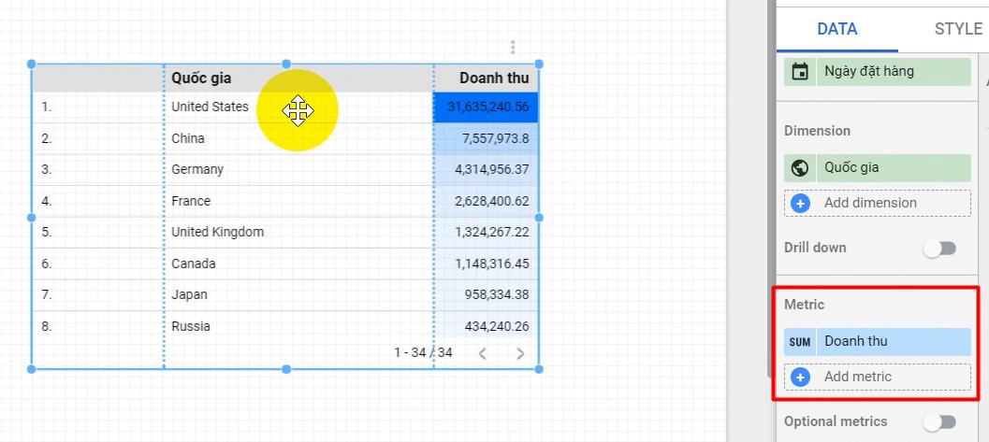Screen dimensions: 989x442
Task: Click the 1,148,316.45 revenue value
Action: (x=492, y=264)
